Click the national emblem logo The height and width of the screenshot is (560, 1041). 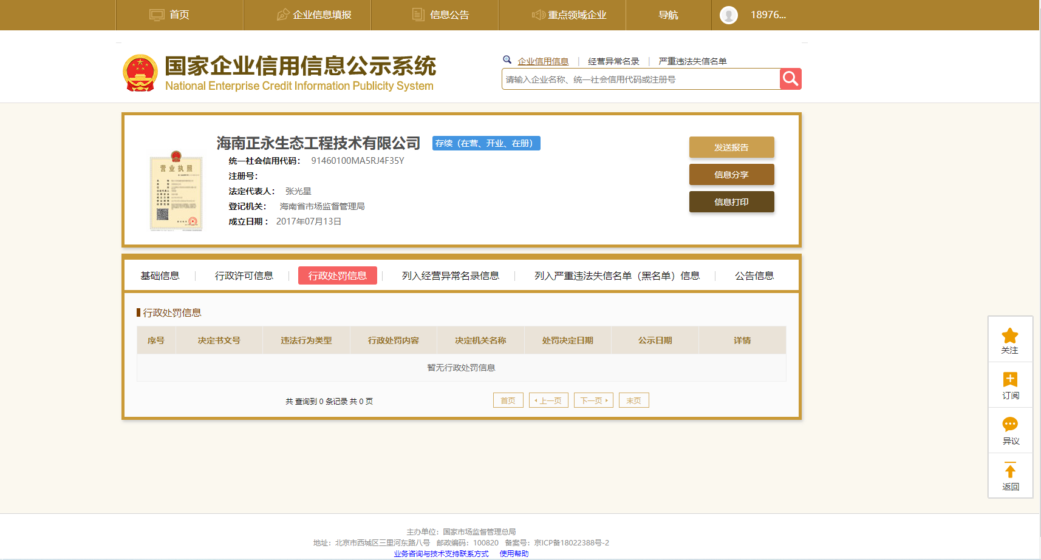(140, 73)
